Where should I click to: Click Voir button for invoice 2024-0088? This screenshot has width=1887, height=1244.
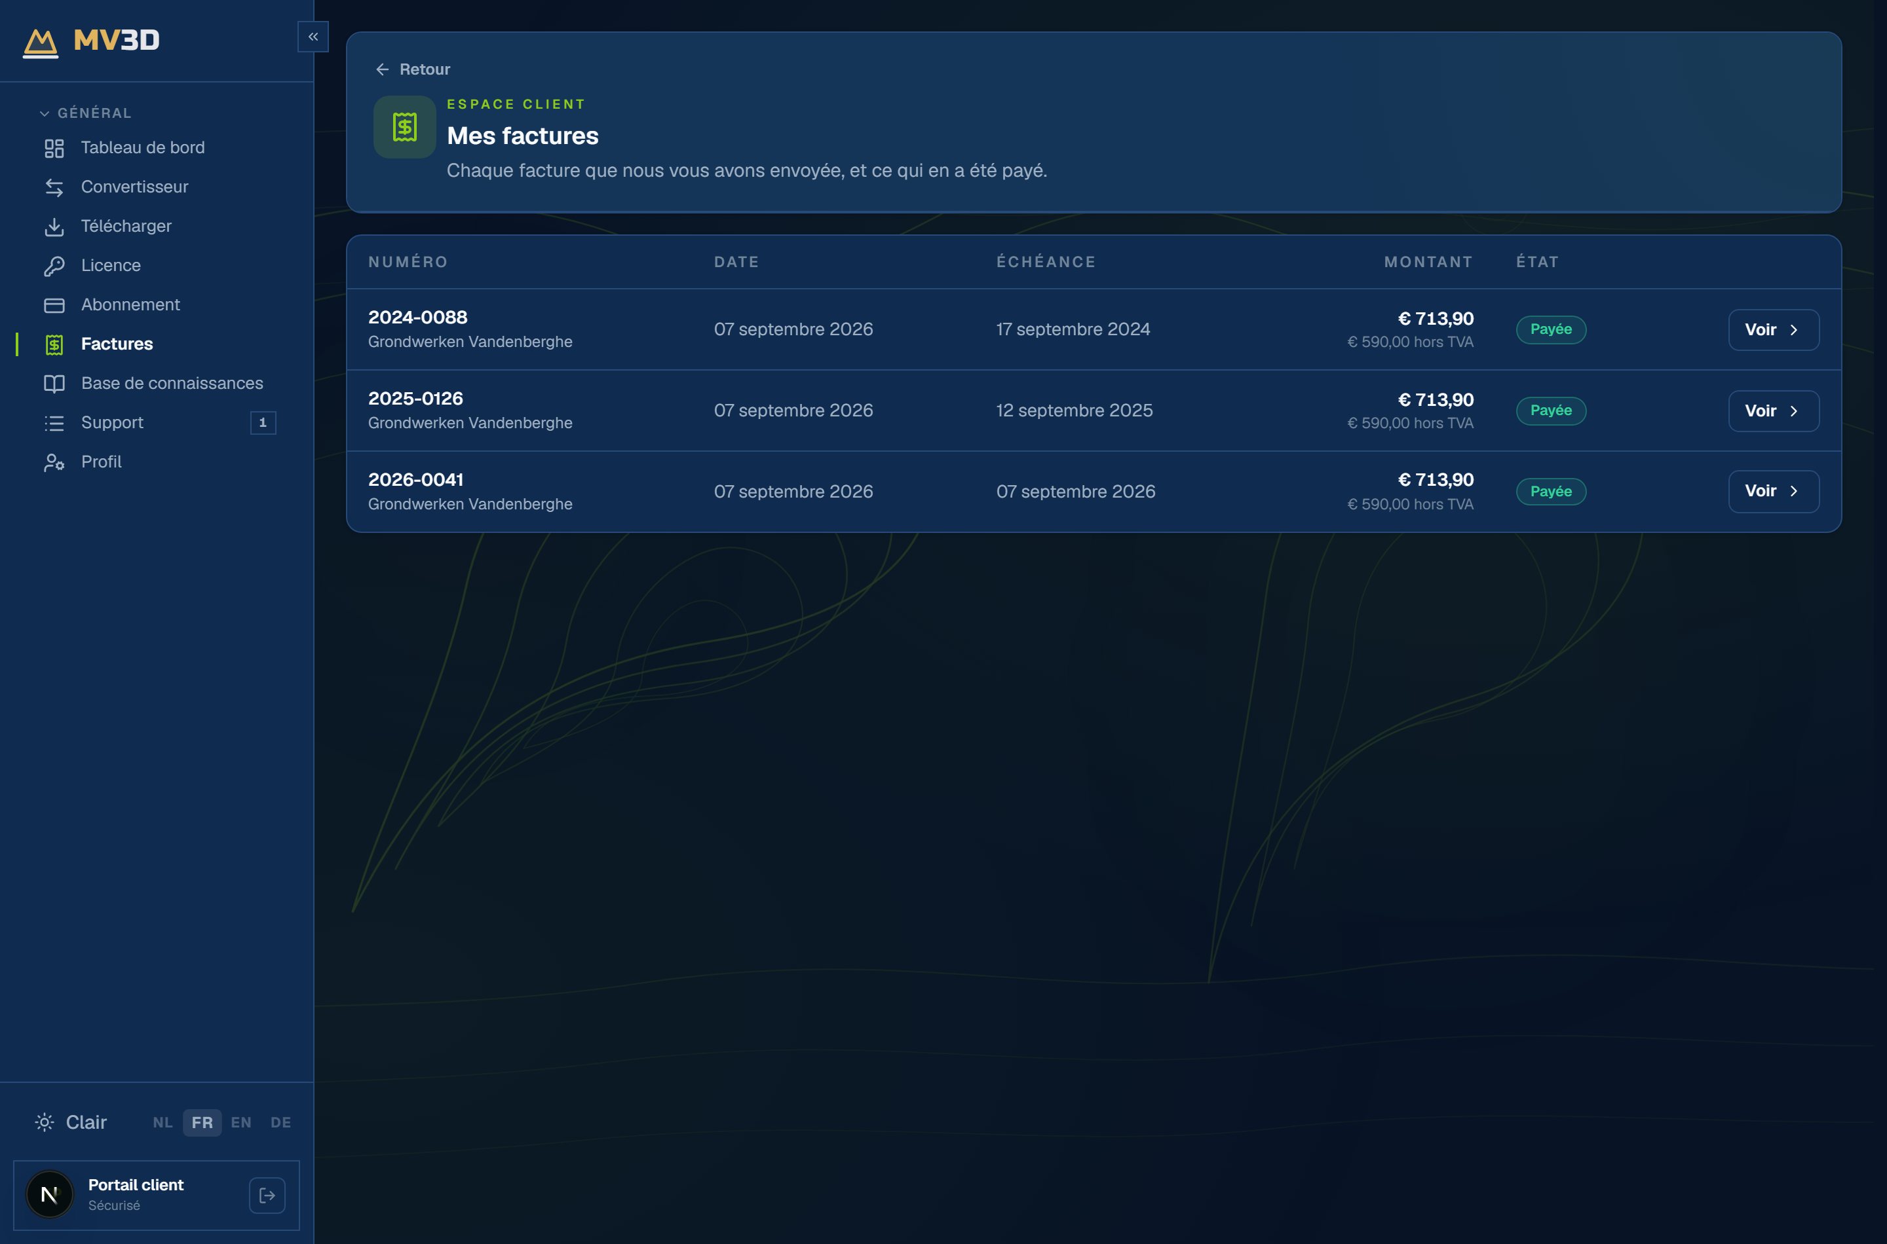pyautogui.click(x=1774, y=330)
